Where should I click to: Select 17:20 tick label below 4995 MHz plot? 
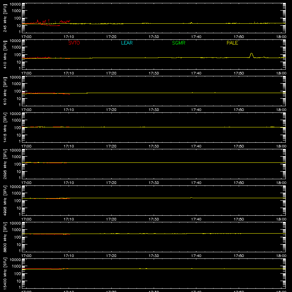click(111, 219)
